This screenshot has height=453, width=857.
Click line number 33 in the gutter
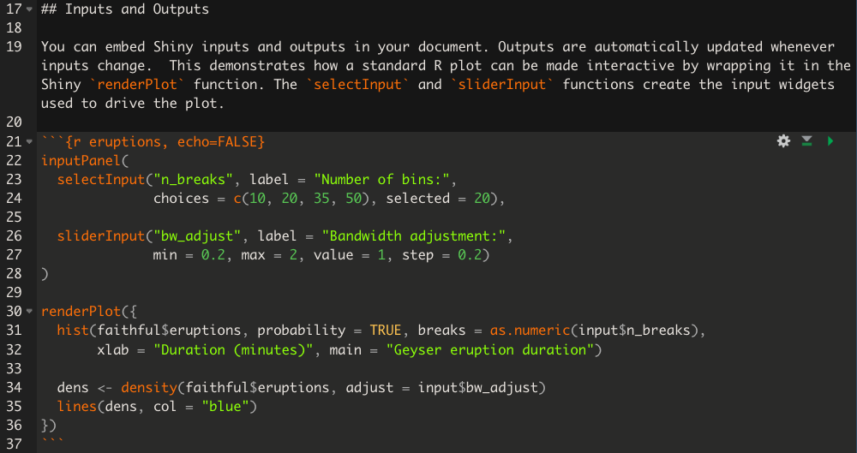point(14,369)
